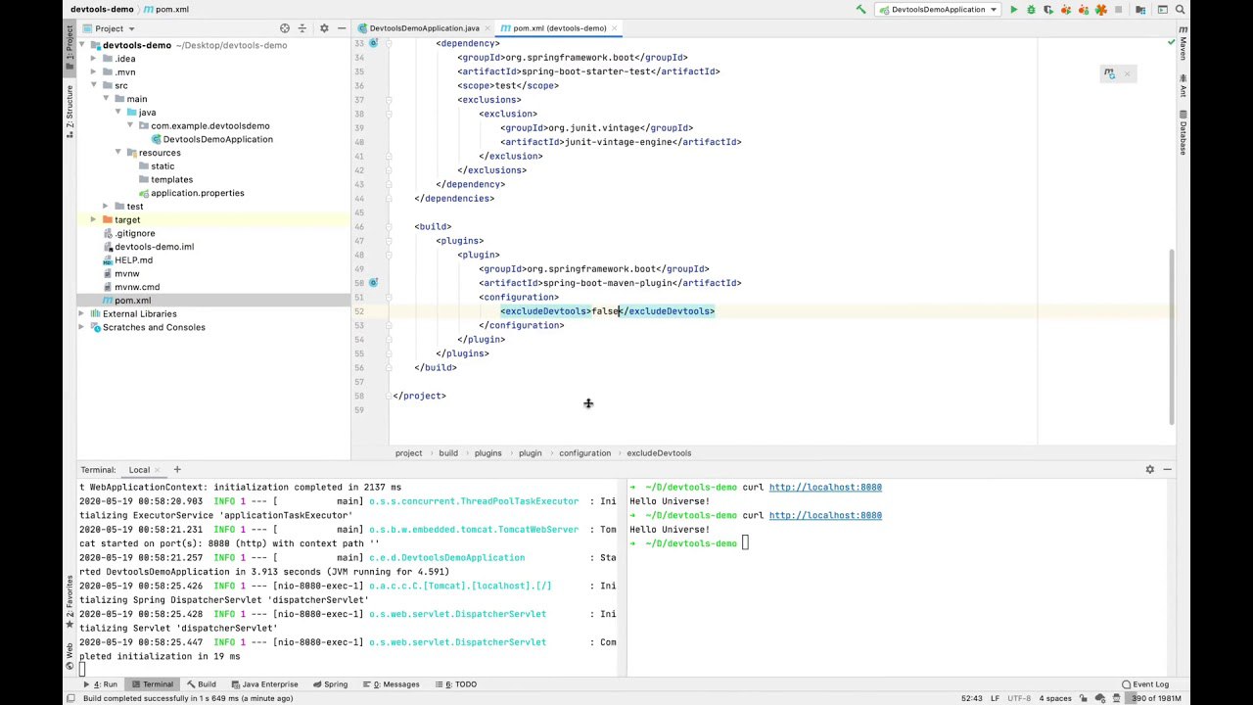Click the editor vertical scrollbar

(1171, 333)
